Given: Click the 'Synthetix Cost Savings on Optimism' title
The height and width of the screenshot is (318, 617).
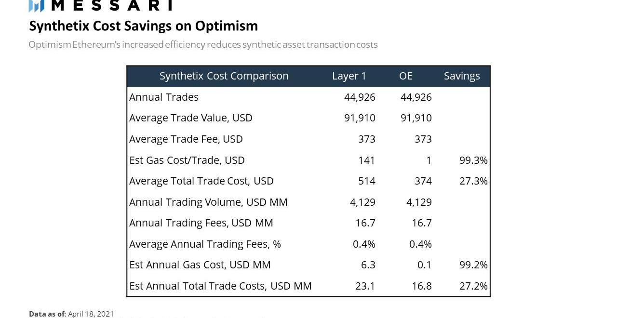Looking at the screenshot, I should (x=143, y=26).
